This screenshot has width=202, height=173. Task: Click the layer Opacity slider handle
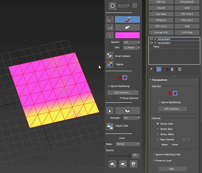click(129, 156)
